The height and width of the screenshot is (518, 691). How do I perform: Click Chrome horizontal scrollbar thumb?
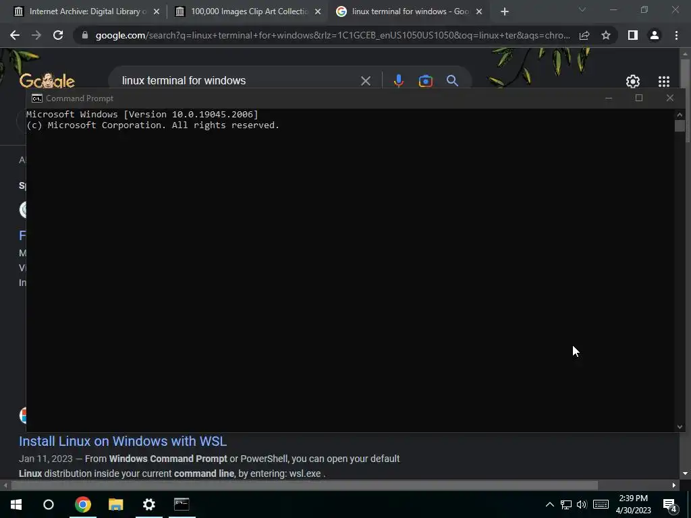[304, 486]
